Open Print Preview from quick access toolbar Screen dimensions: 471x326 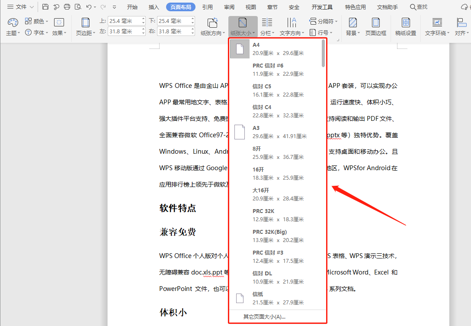point(78,6)
